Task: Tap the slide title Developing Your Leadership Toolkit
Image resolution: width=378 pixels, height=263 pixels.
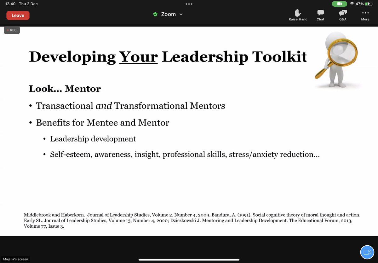Action: tap(168, 57)
